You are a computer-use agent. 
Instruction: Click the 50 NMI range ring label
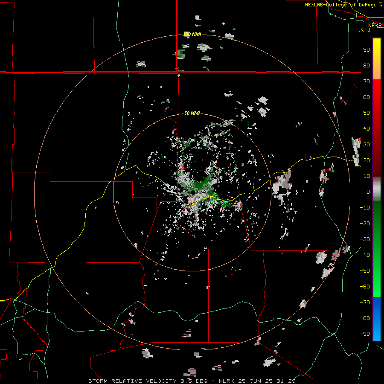[x=192, y=113]
